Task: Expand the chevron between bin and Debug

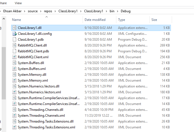Action: (117, 11)
